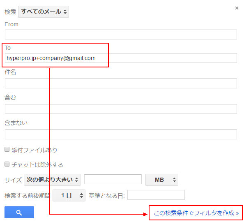The height and width of the screenshot is (222, 244).
Task: Focus the 件名 subject field
Action: click(x=121, y=83)
